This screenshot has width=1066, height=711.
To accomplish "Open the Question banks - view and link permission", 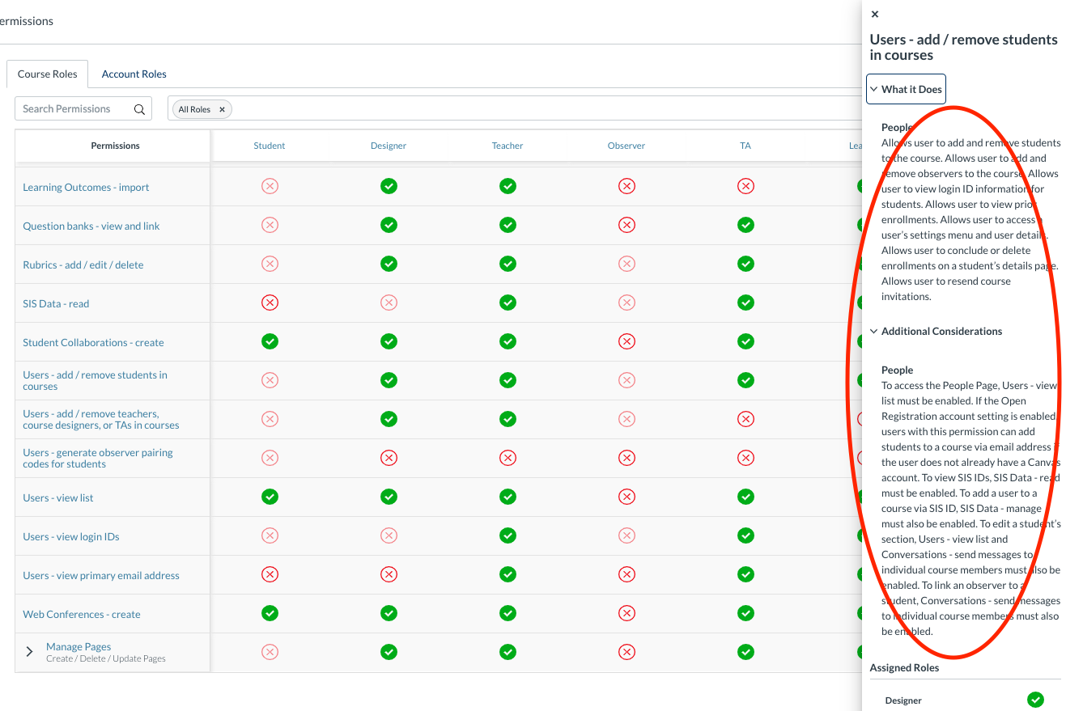I will point(91,226).
